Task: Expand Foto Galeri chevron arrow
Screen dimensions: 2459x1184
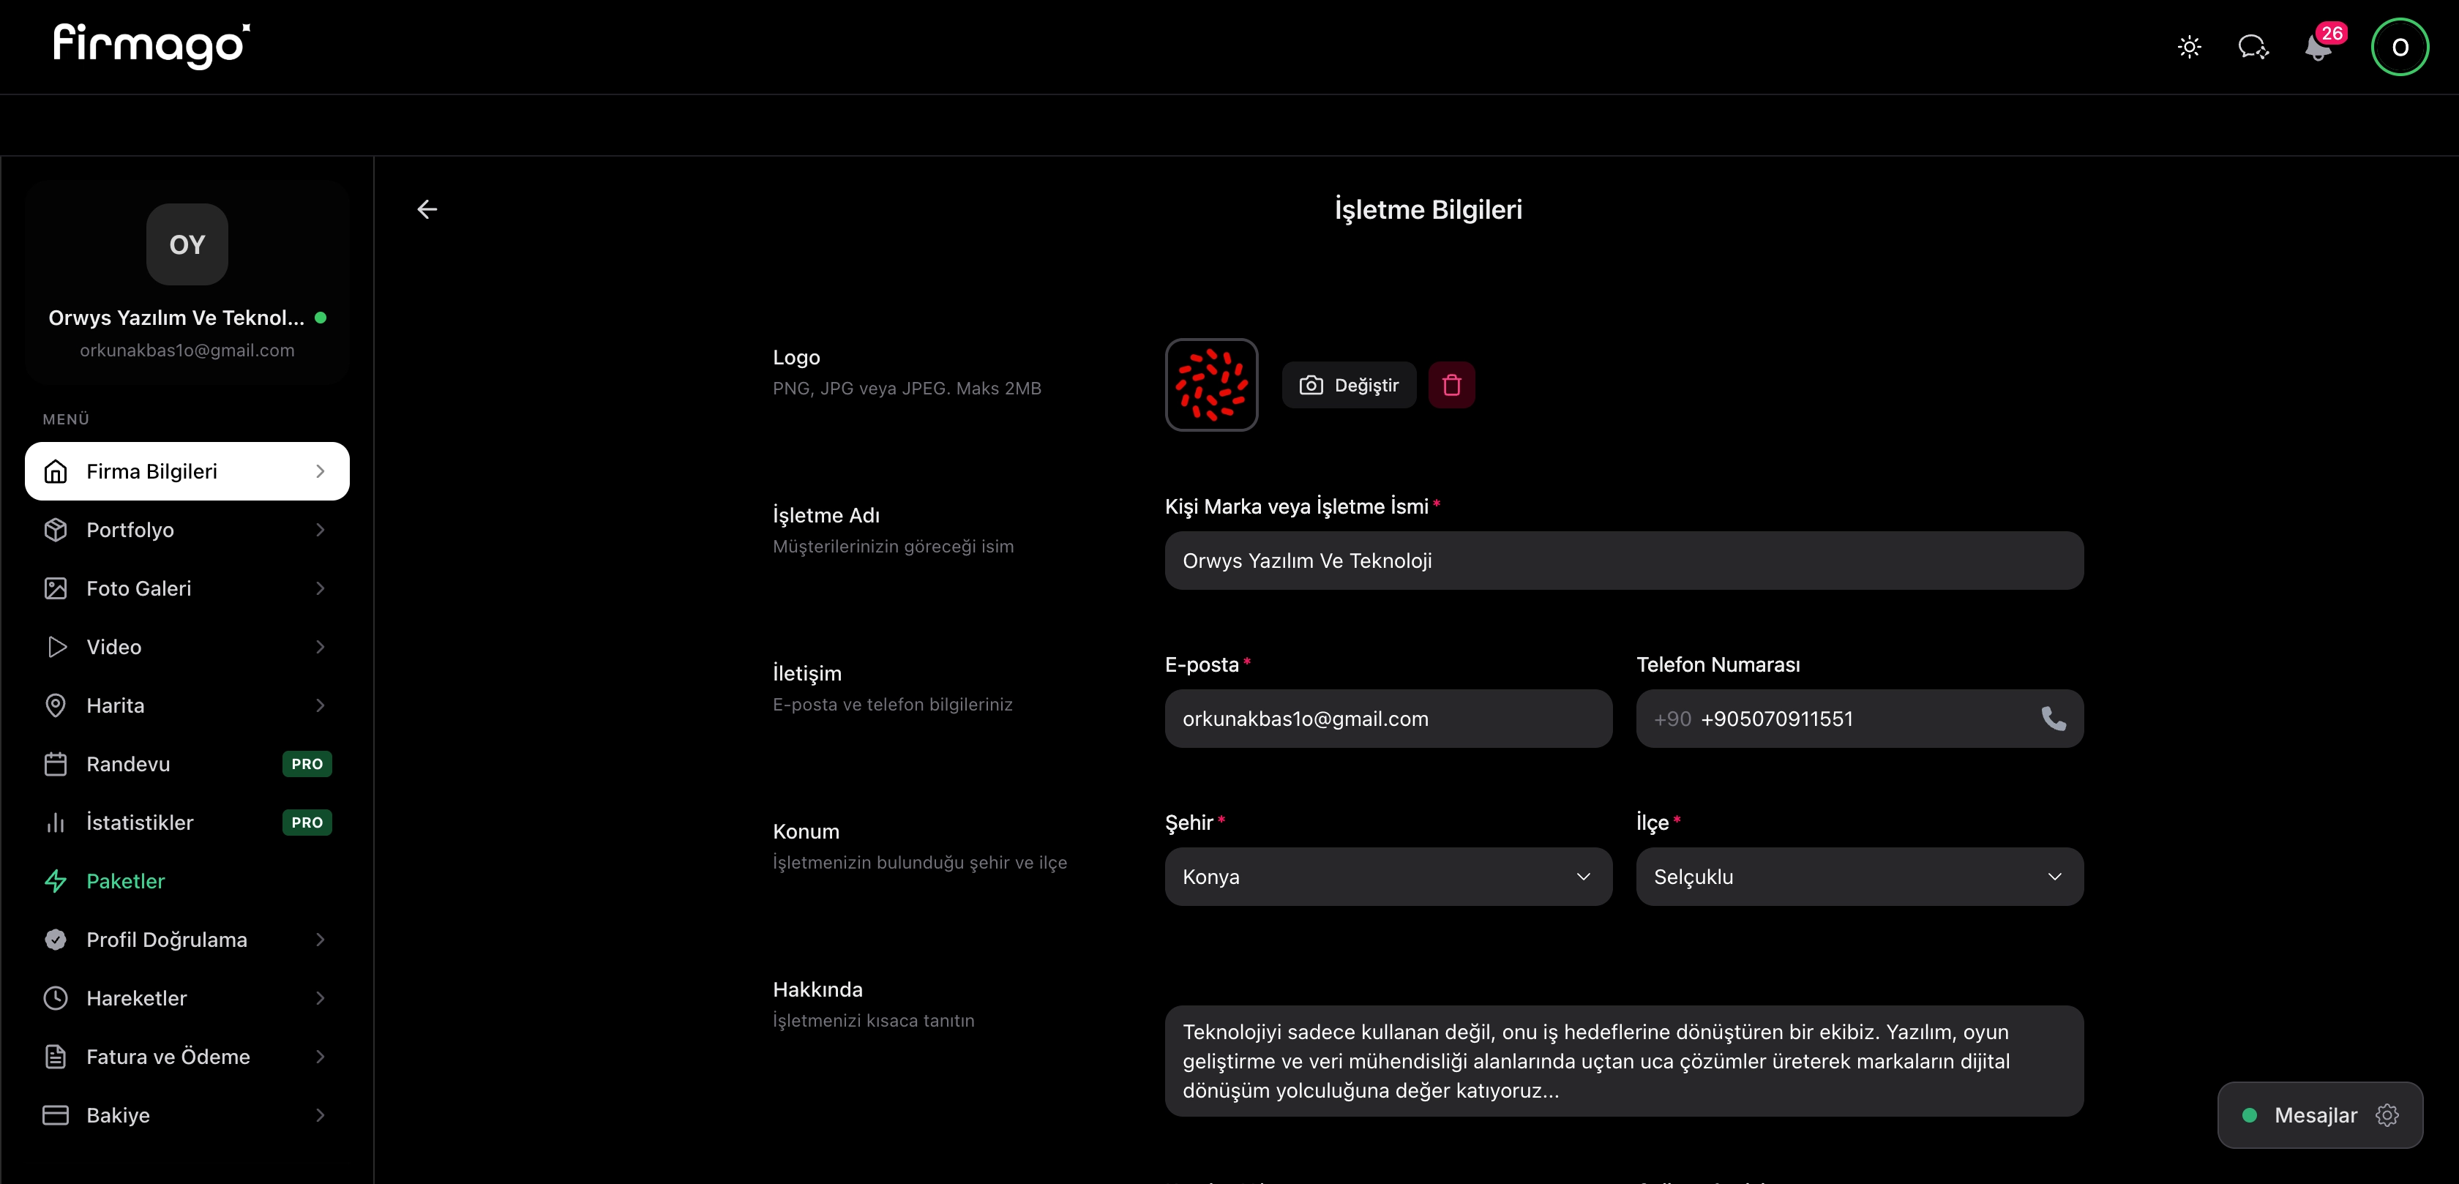Action: click(320, 588)
